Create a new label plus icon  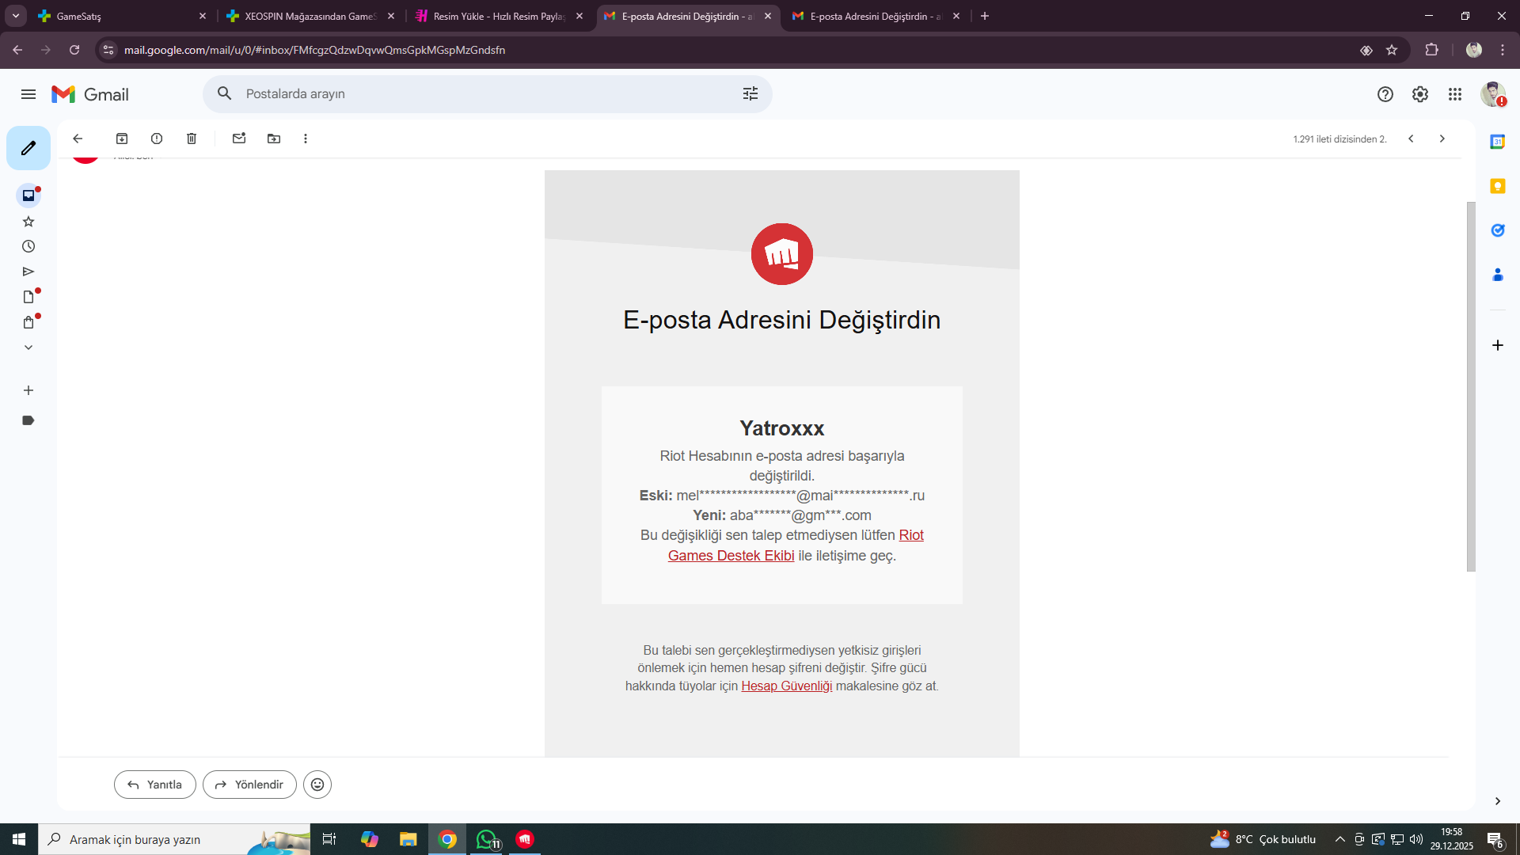click(28, 390)
